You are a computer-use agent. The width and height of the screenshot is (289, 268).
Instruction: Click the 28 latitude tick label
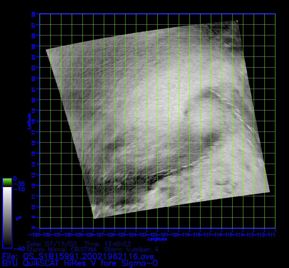tap(33, 14)
